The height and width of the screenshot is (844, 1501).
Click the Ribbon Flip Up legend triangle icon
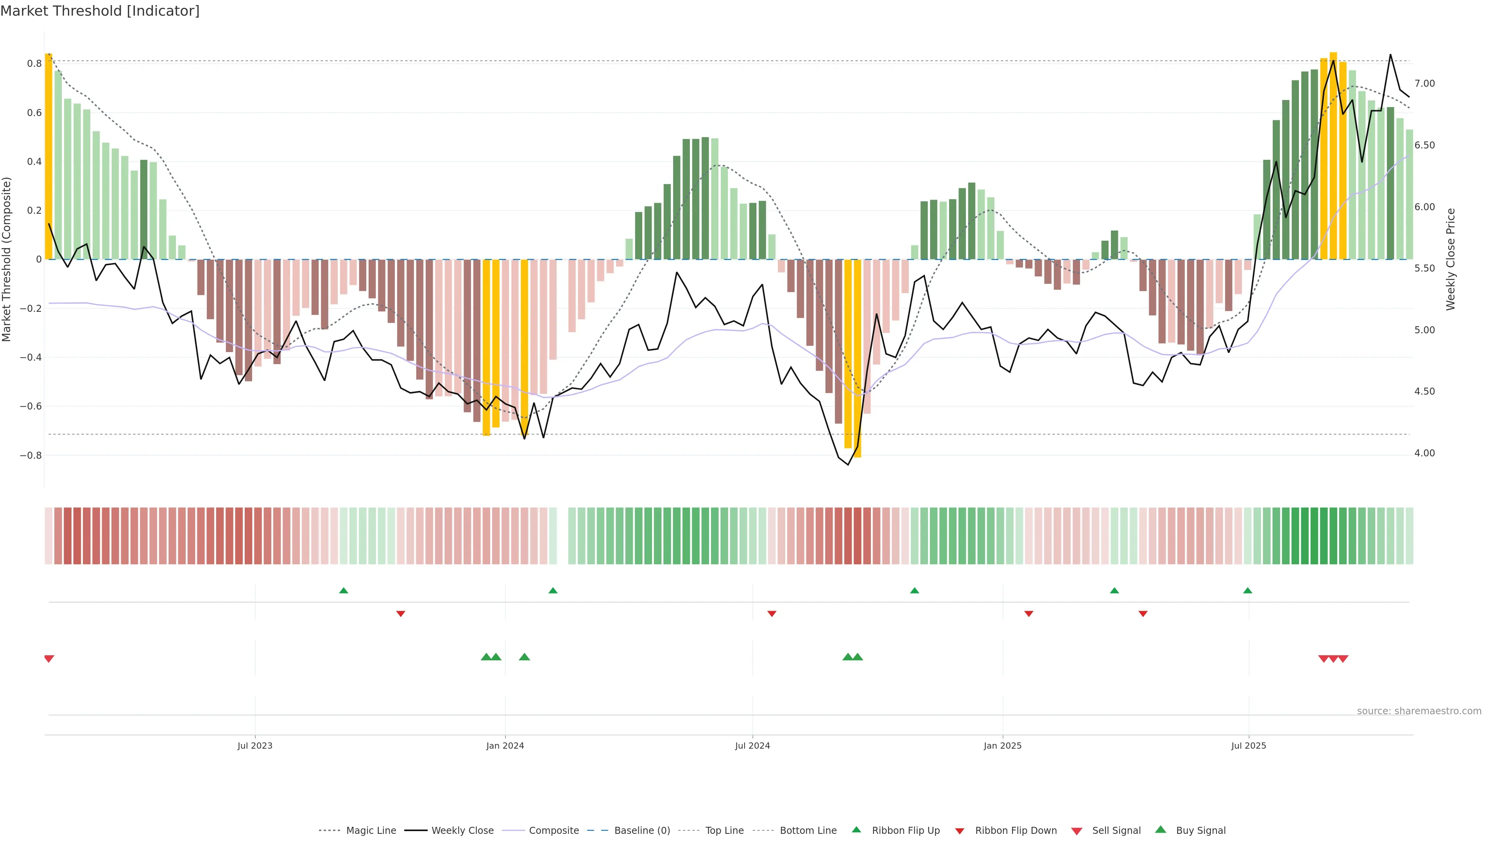point(856,830)
